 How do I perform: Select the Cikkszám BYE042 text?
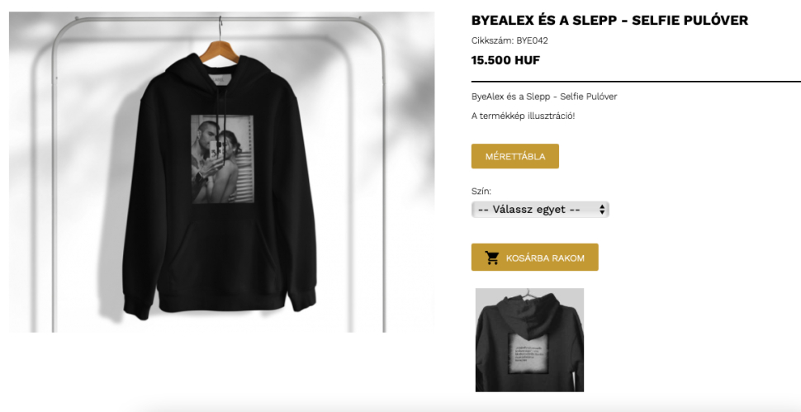point(510,40)
